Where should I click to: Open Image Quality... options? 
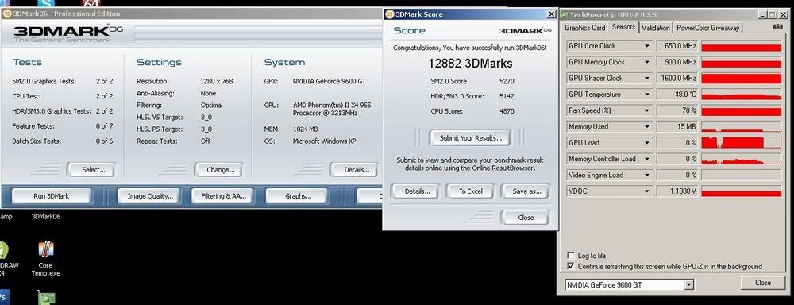pos(150,196)
